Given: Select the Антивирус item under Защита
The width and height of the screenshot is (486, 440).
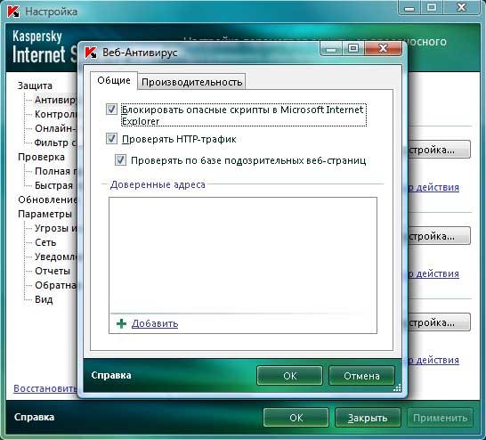Looking at the screenshot, I should [56, 100].
